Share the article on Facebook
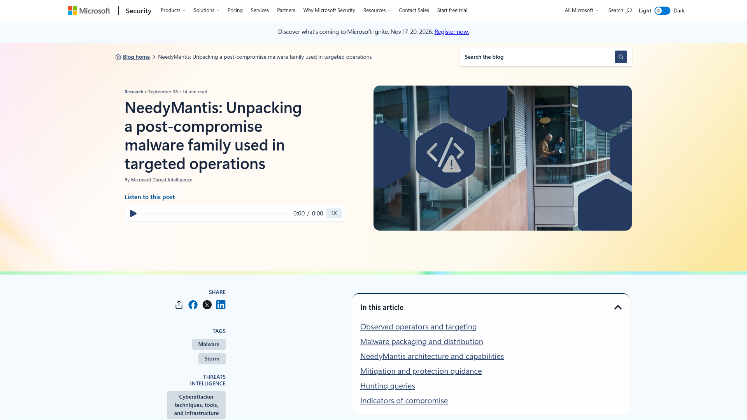The image size is (747, 420). tap(193, 305)
